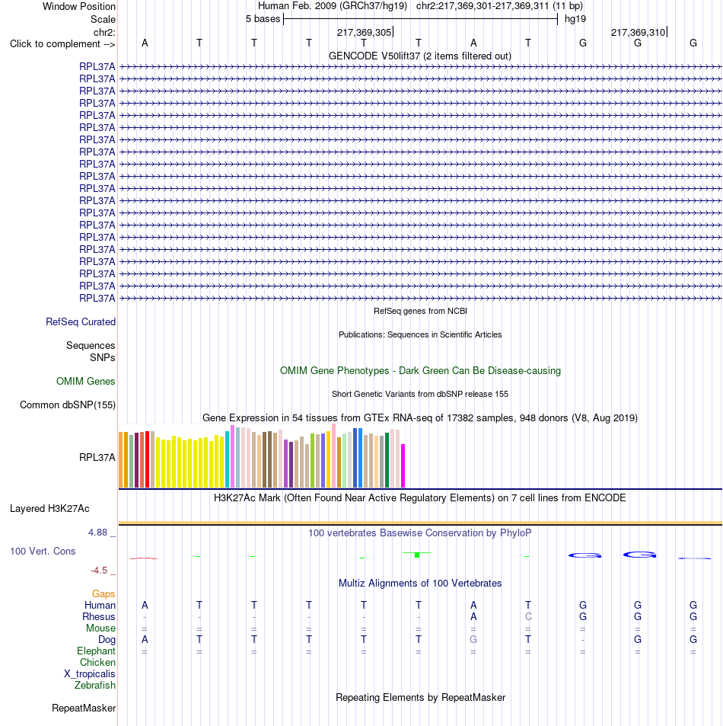This screenshot has width=723, height=726.
Task: Click the C base in the Rhesus row
Action: pyautogui.click(x=528, y=617)
